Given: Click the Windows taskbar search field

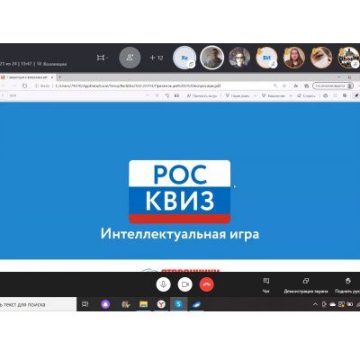Looking at the screenshot, I should click(38, 304).
